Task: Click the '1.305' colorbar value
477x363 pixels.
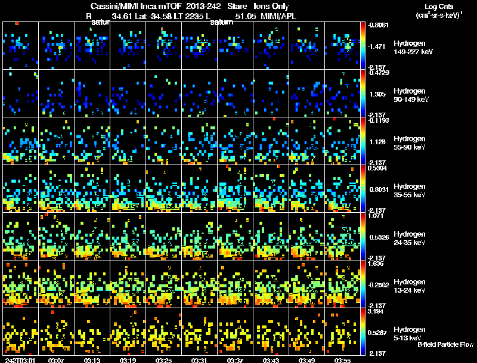Action: click(377, 94)
